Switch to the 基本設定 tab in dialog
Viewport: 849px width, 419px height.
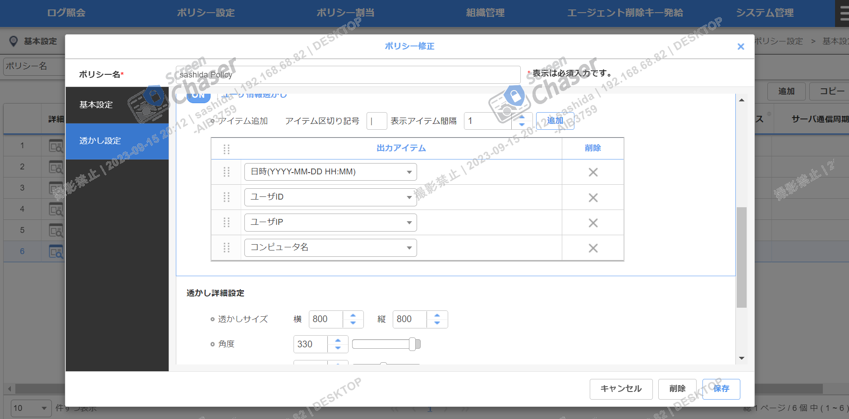tap(95, 105)
